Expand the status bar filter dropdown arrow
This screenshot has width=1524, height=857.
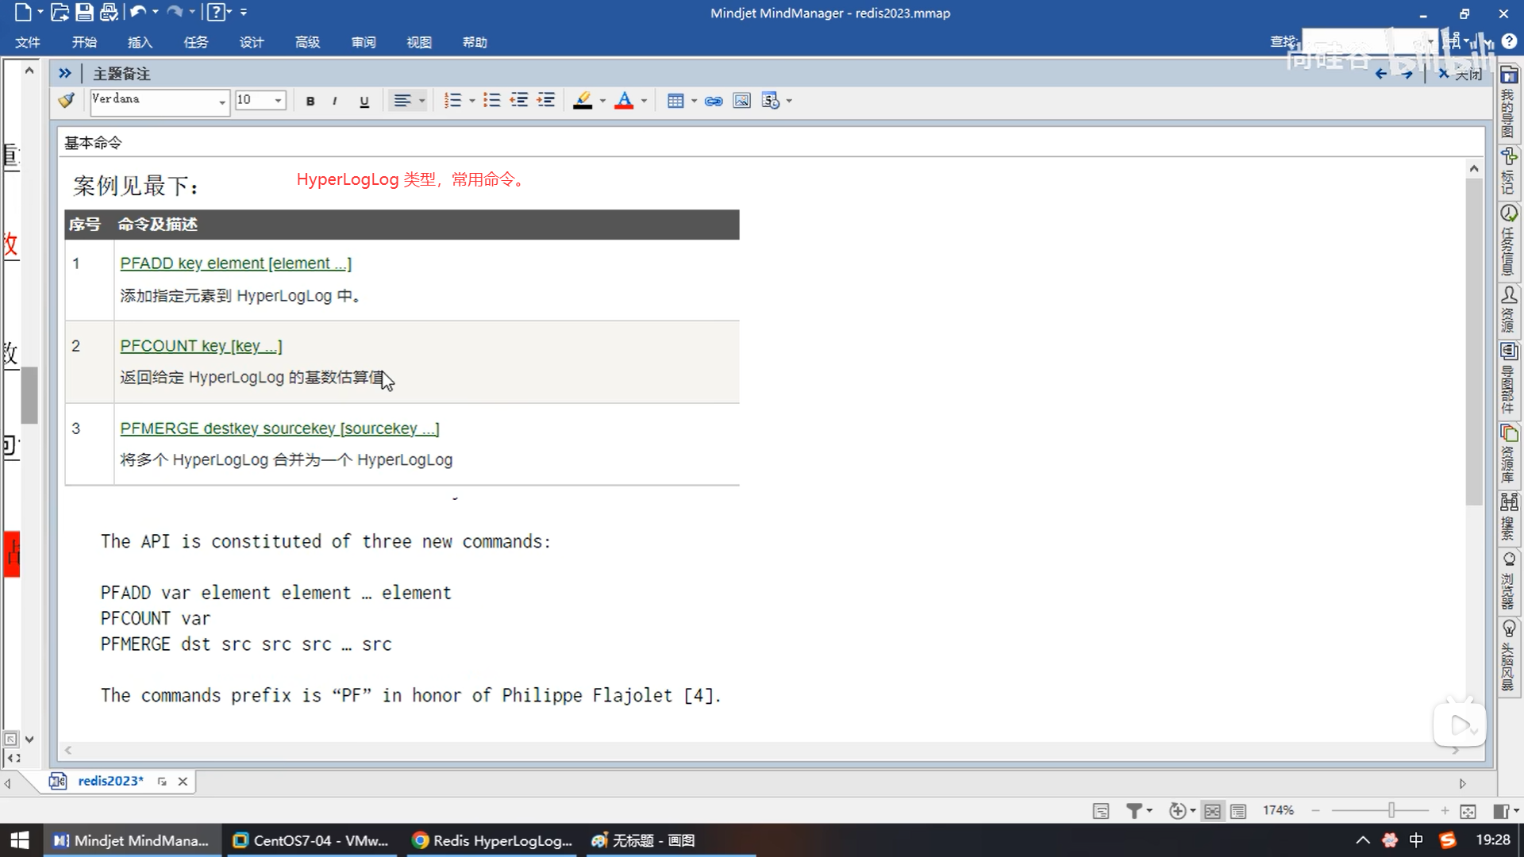point(1149,810)
